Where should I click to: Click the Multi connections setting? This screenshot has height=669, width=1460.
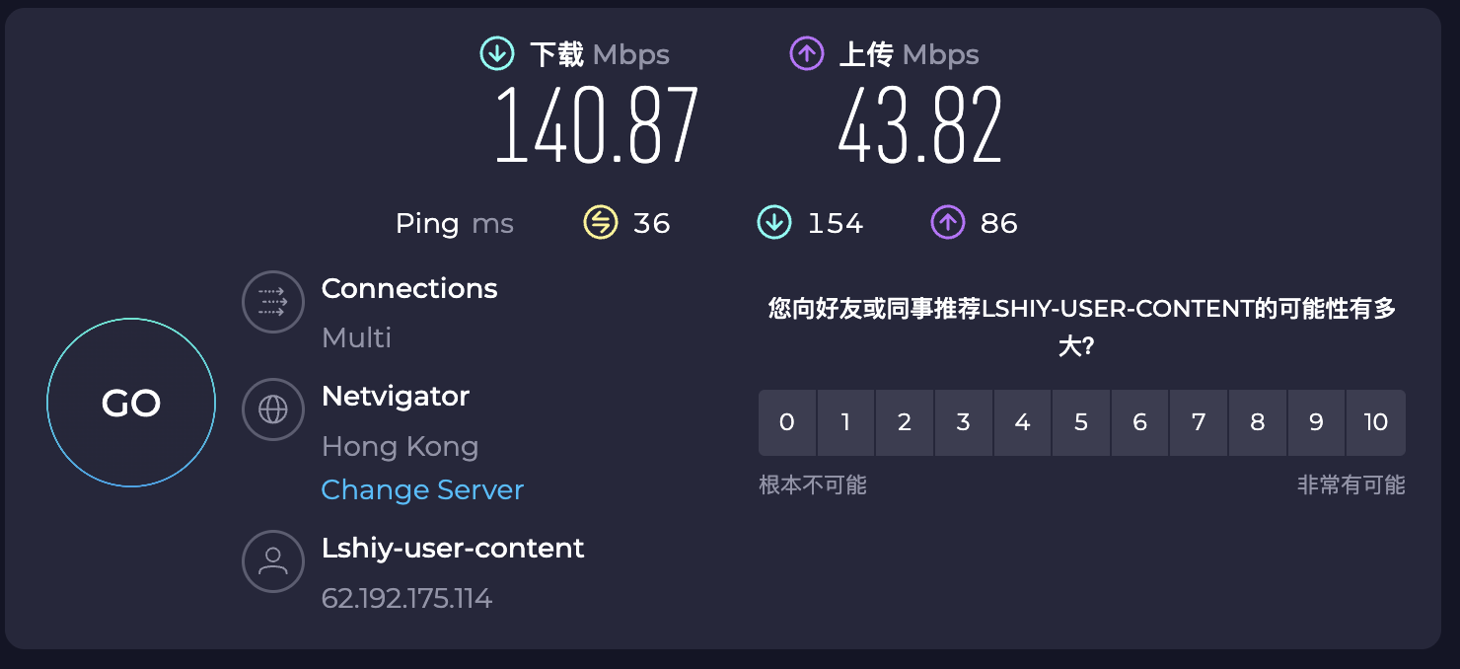(357, 338)
